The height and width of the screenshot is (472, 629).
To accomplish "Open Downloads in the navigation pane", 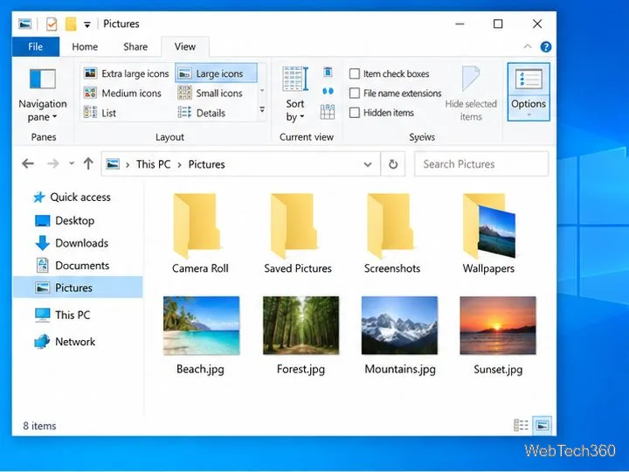I will [72, 243].
